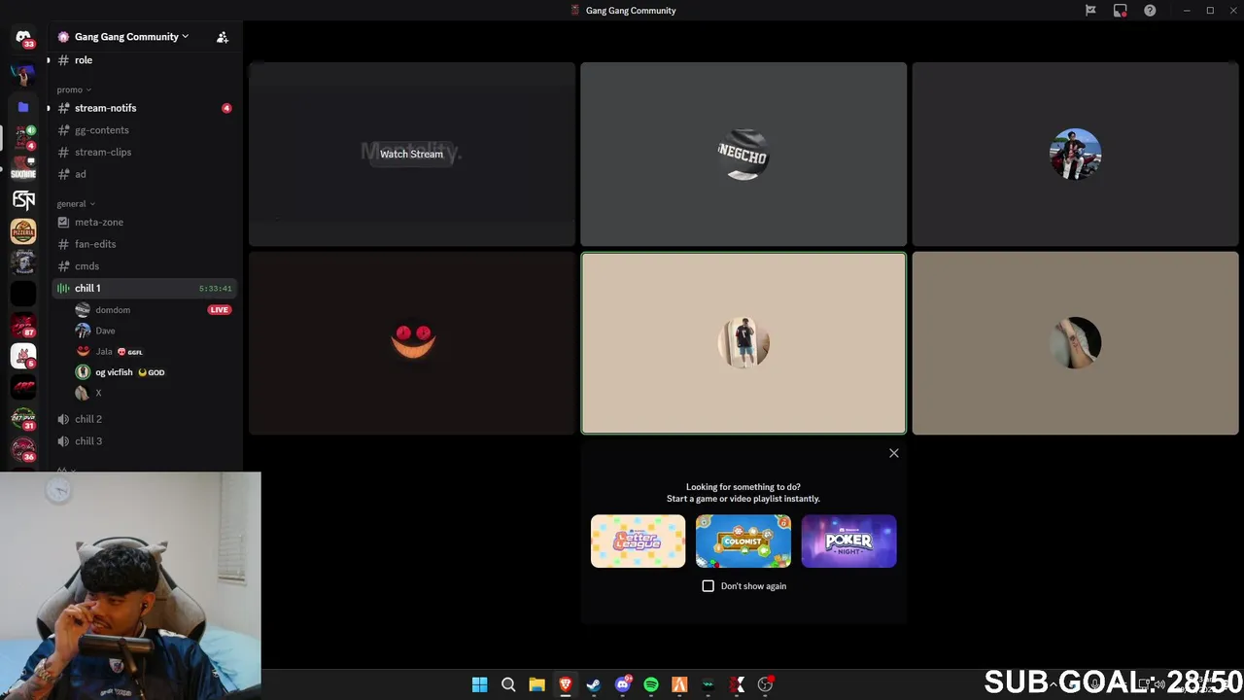The height and width of the screenshot is (700, 1244).
Task: Open Discord taskbar icon
Action: coord(623,684)
